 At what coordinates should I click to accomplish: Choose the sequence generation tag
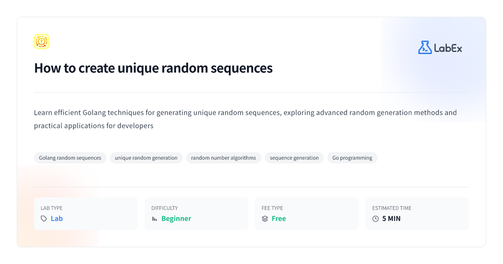click(x=294, y=158)
